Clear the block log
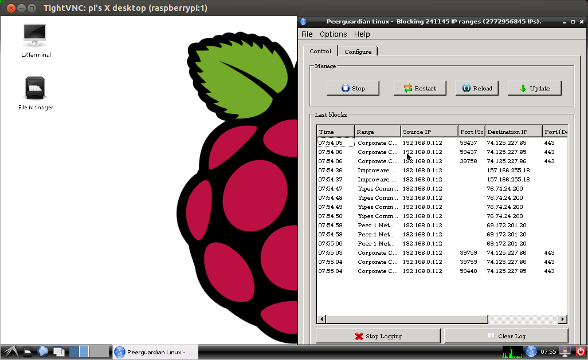588x360 pixels. pyautogui.click(x=506, y=336)
